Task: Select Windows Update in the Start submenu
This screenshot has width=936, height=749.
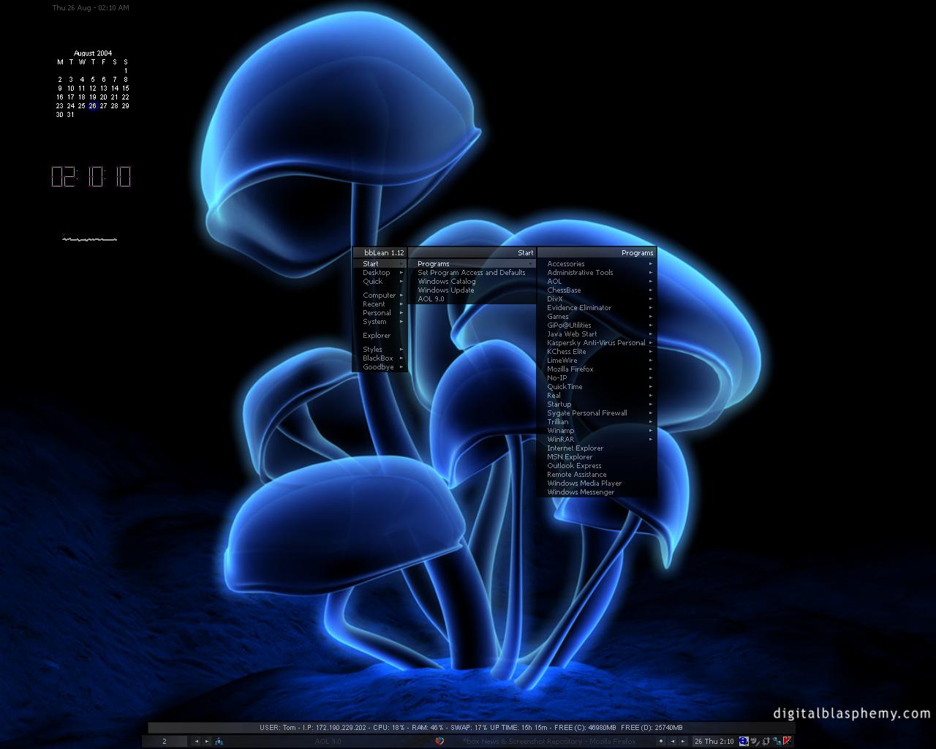Action: coord(472,290)
